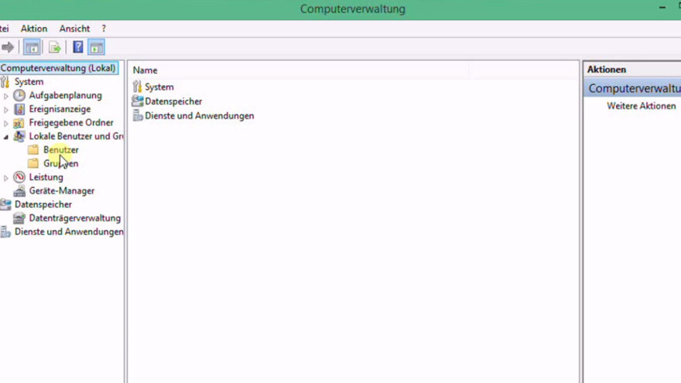Select the Gruppen folder
This screenshot has width=681, height=383.
(60, 163)
